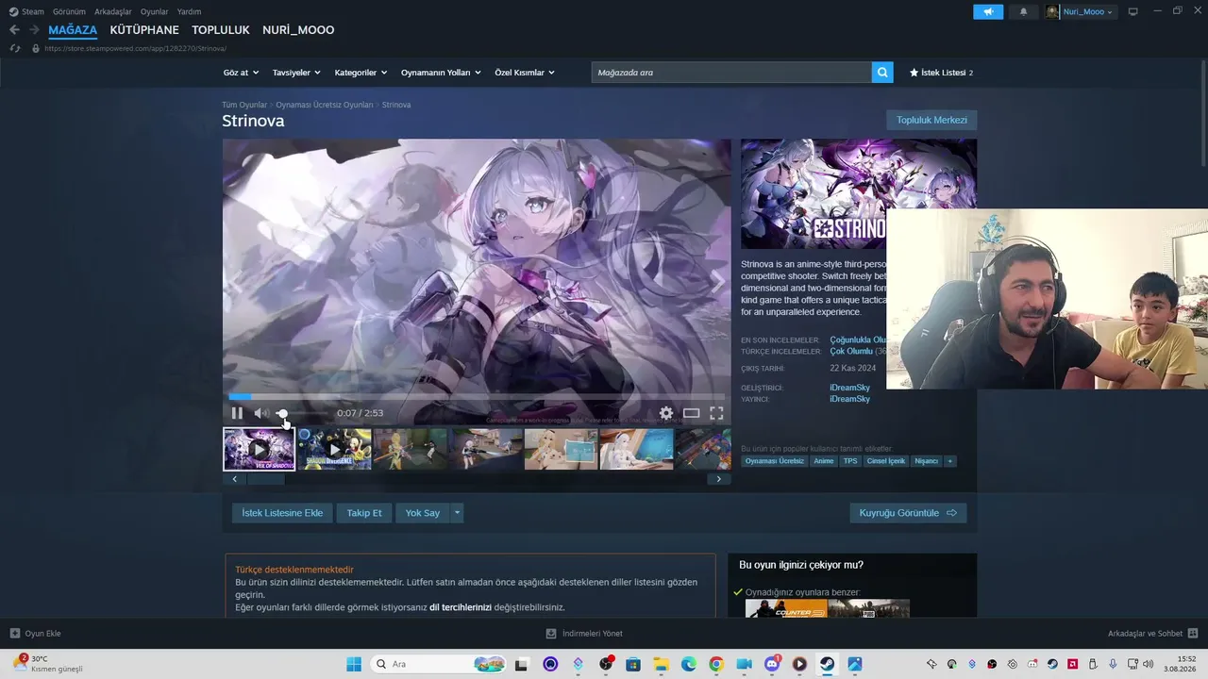Open İndirmeleri Yönet downloads manager
The width and height of the screenshot is (1208, 679).
(584, 634)
